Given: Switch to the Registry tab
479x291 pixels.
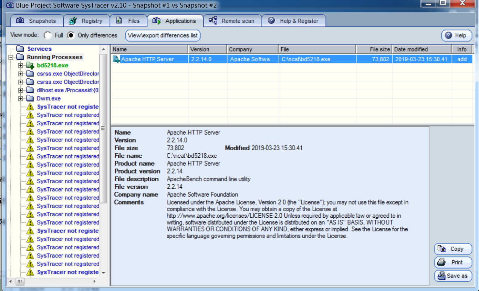Looking at the screenshot, I should pos(87,21).
